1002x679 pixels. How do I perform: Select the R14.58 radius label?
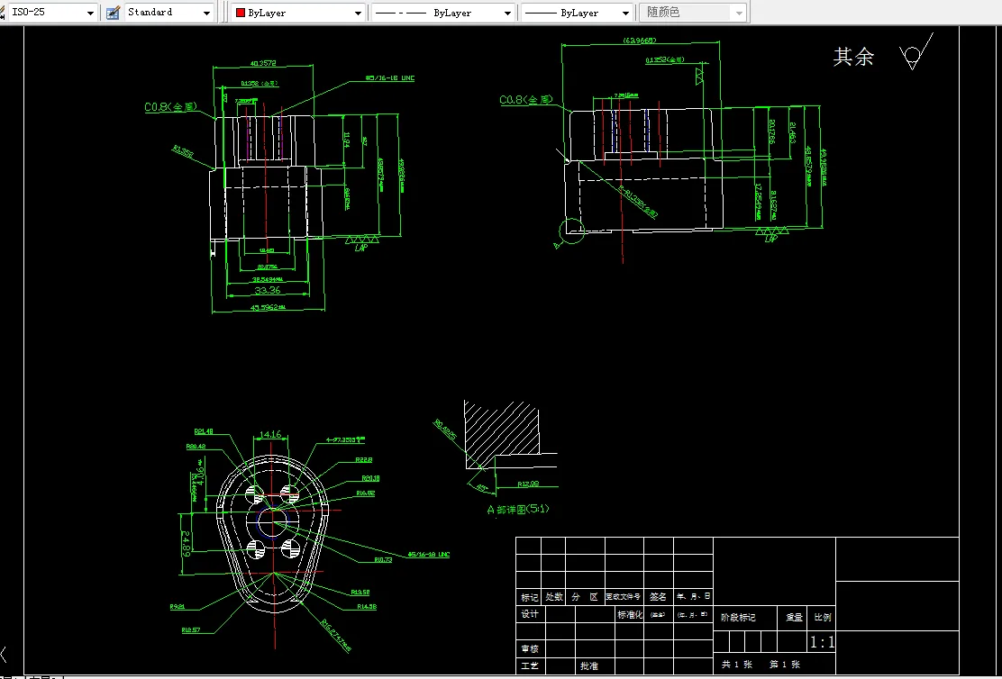(367, 607)
